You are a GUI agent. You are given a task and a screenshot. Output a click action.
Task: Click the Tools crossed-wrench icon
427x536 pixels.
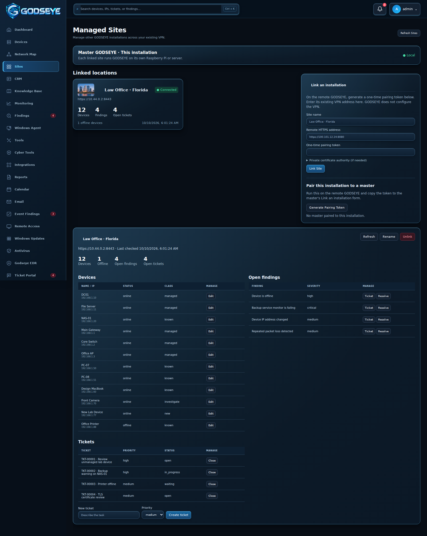pos(9,140)
